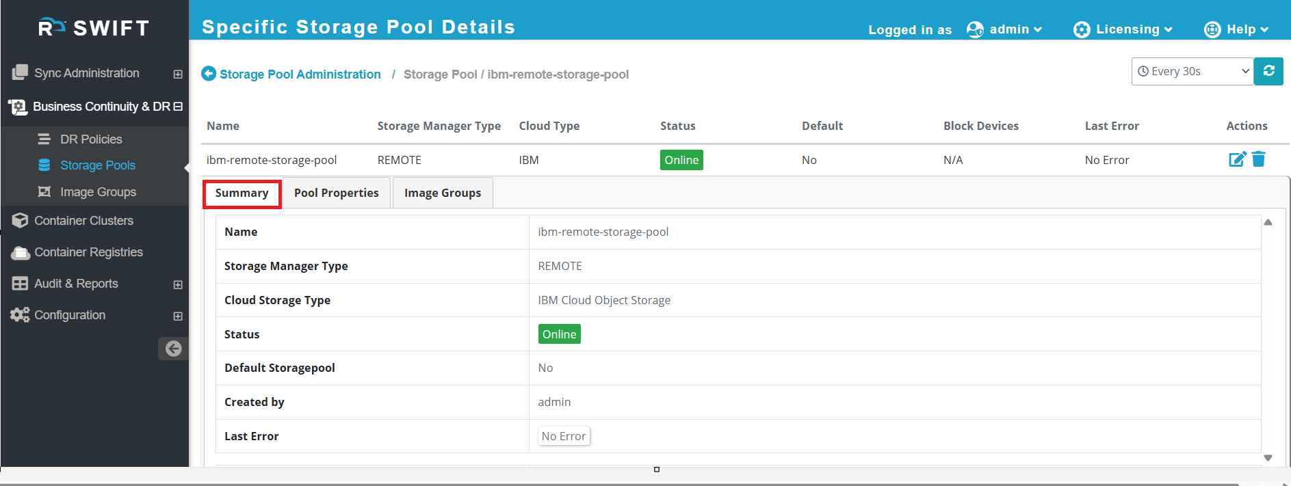Open the Help dropdown
Screen dimensions: 1291x486
pos(1248,29)
